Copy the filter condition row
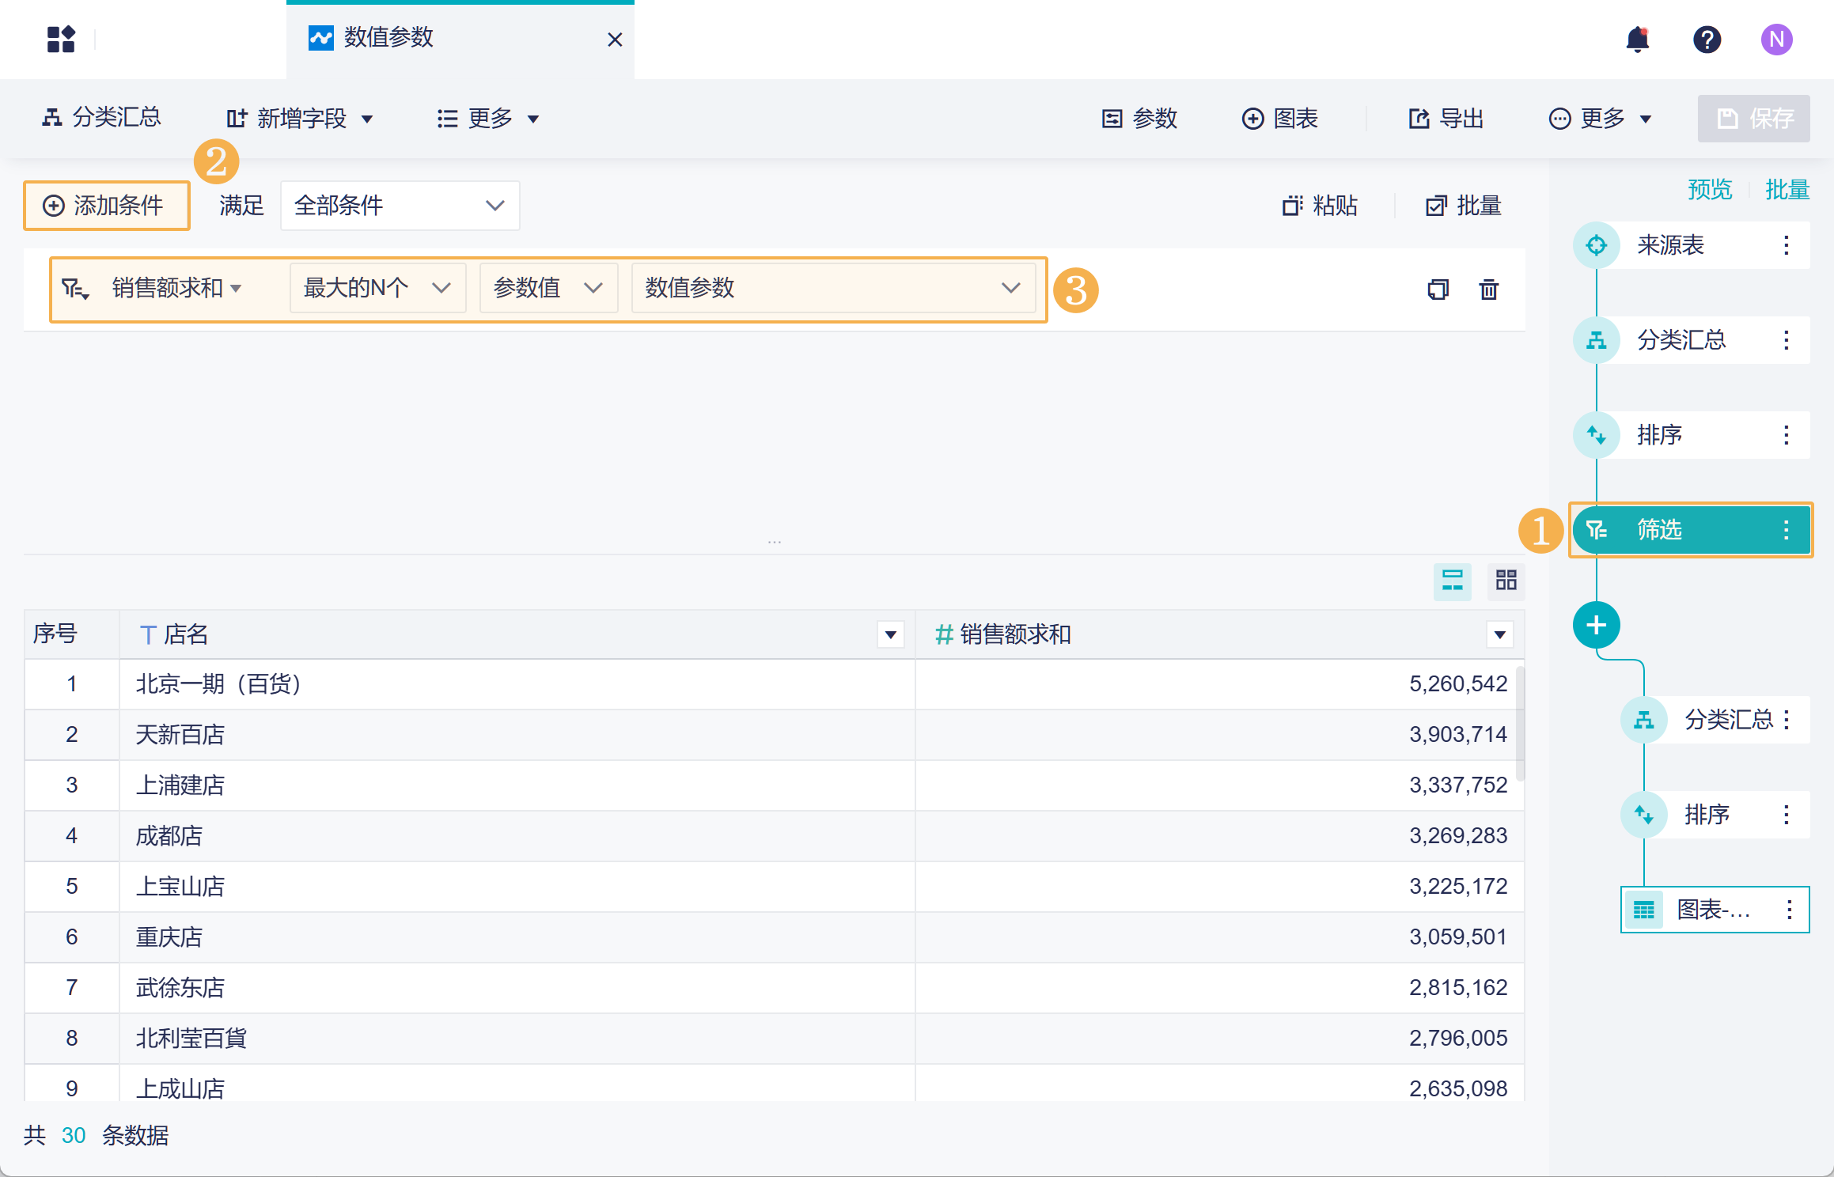Image resolution: width=1834 pixels, height=1177 pixels. (1438, 290)
